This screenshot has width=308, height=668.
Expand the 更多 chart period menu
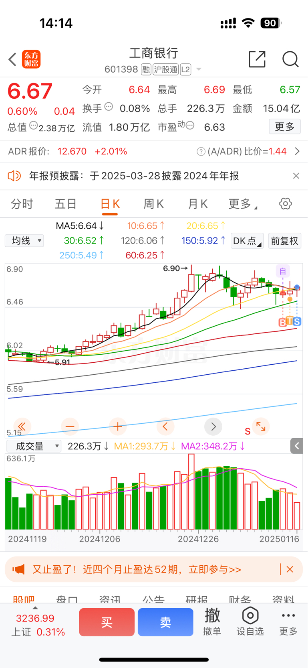point(242,204)
